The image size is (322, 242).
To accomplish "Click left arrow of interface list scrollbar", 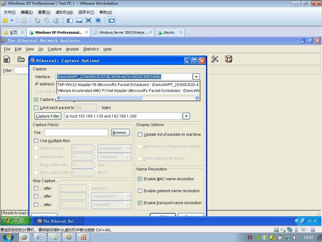I will tap(59, 98).
